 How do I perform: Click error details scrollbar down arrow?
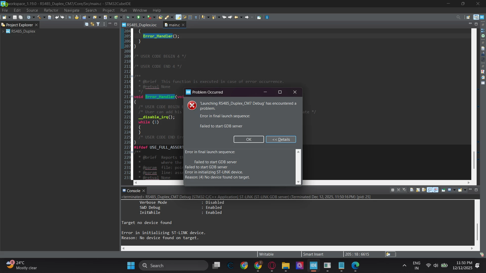point(298,182)
